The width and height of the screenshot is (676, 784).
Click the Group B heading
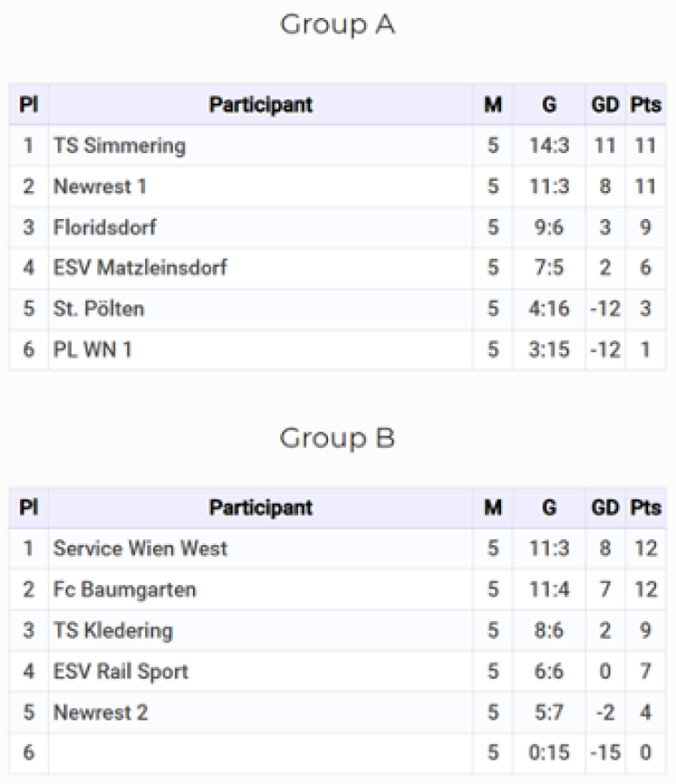point(337,439)
